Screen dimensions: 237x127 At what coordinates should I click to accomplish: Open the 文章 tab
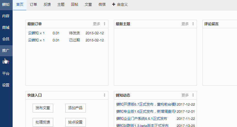click(x=88, y=5)
